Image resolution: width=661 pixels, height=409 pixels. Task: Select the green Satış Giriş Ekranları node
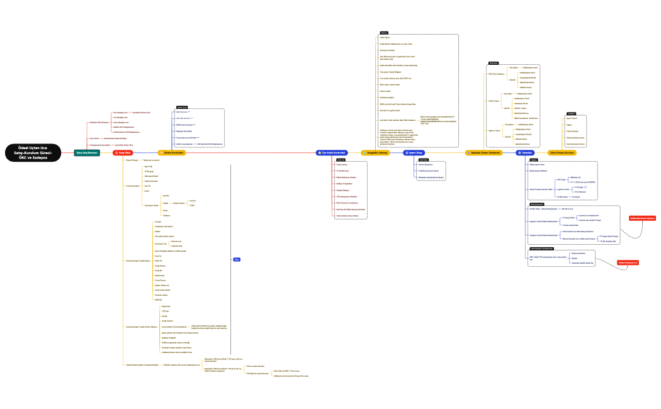[87, 153]
